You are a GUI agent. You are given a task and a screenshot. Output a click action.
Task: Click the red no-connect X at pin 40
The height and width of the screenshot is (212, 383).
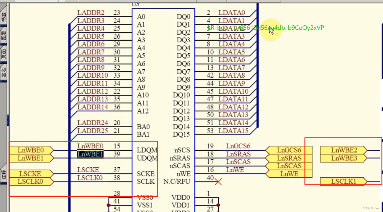pyautogui.click(x=218, y=181)
